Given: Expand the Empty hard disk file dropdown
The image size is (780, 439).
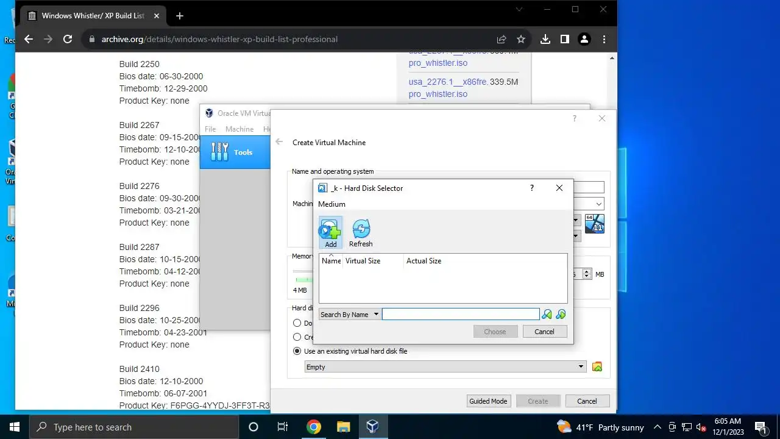Looking at the screenshot, I should coord(446,367).
